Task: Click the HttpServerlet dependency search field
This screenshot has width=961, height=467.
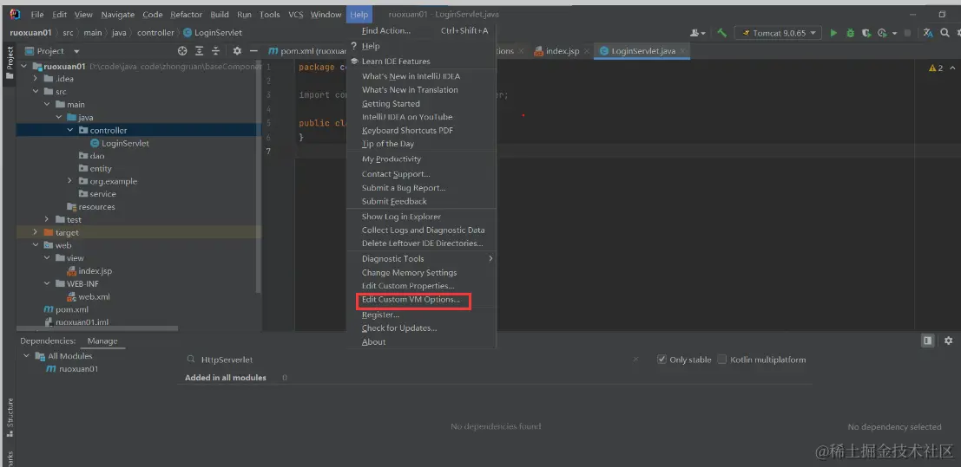Action: [414, 360]
